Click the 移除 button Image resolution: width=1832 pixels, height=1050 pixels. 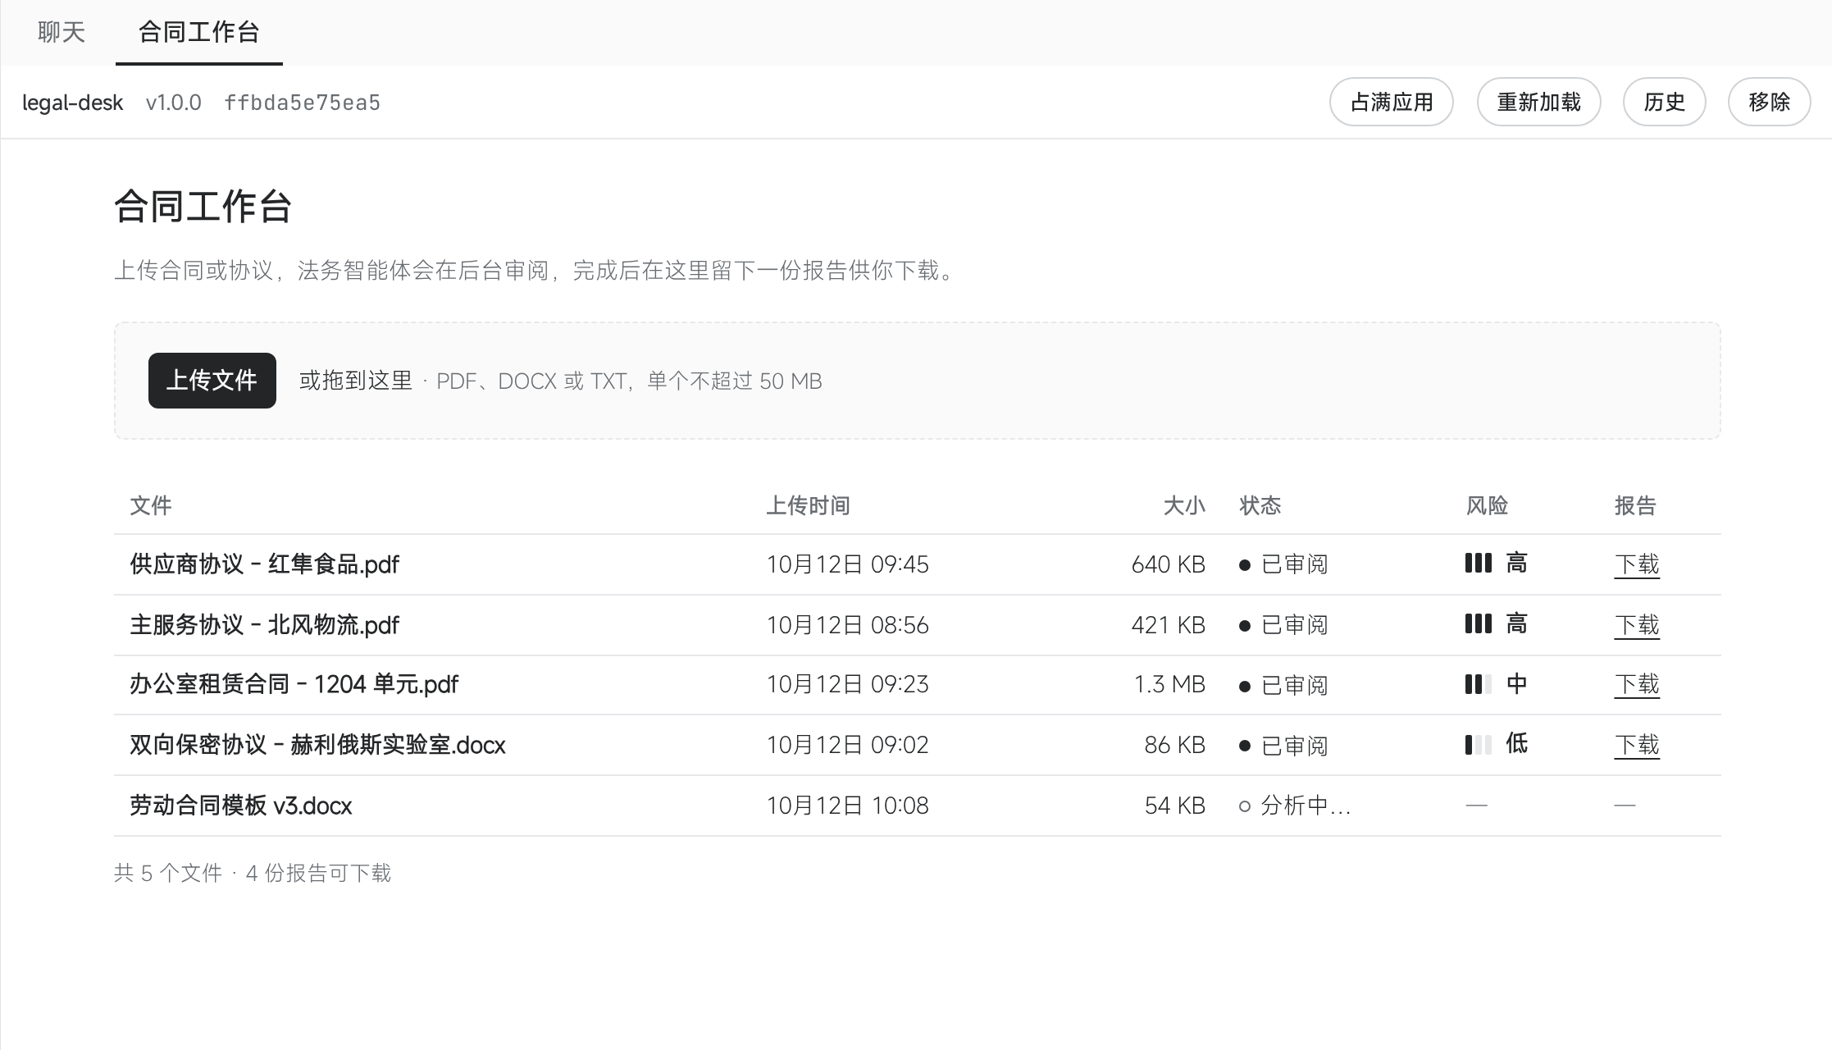(1769, 102)
